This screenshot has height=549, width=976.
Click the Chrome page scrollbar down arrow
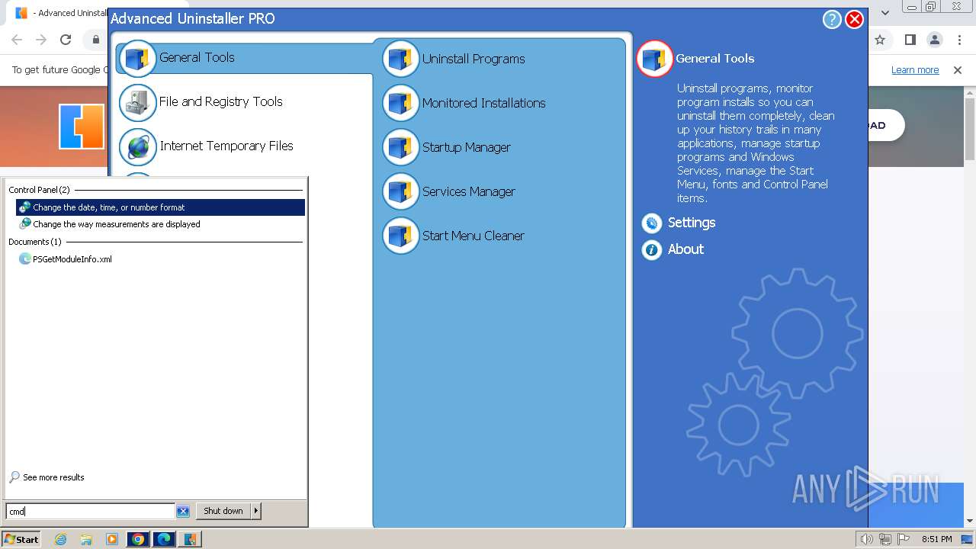969,522
